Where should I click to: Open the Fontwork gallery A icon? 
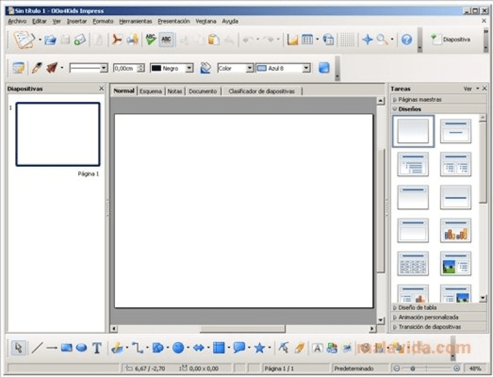[x=317, y=348]
